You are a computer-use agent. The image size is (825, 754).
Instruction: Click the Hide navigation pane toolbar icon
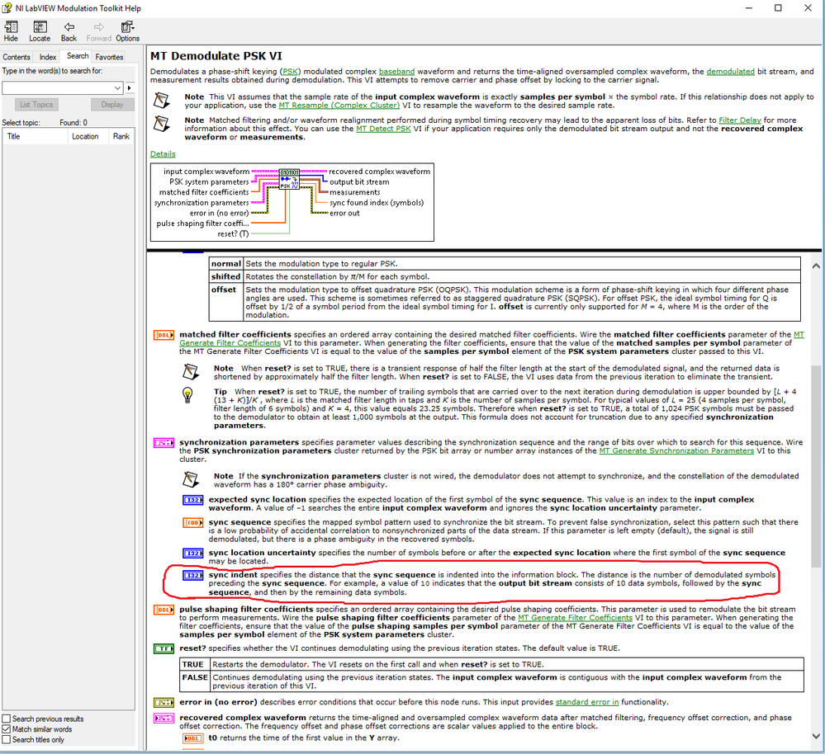tap(11, 31)
